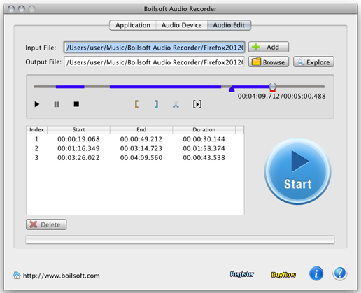
Task: Click the playback slider knob
Action: (x=272, y=86)
